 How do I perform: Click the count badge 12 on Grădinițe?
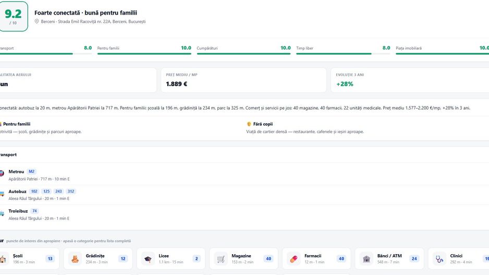tap(123, 259)
